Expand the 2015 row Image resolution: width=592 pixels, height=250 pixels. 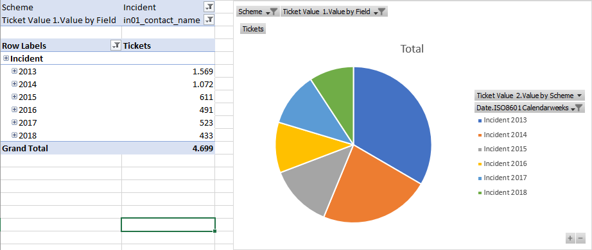pos(14,97)
